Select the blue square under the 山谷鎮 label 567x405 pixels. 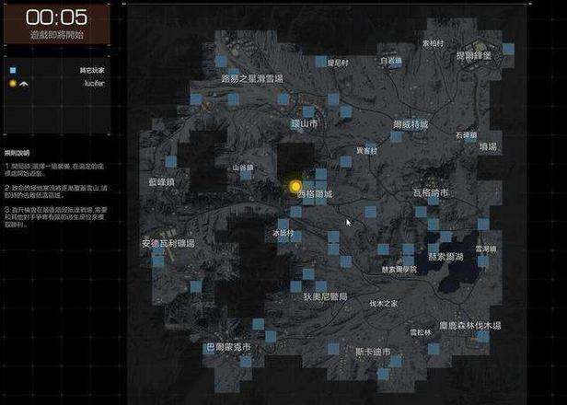[246, 176]
